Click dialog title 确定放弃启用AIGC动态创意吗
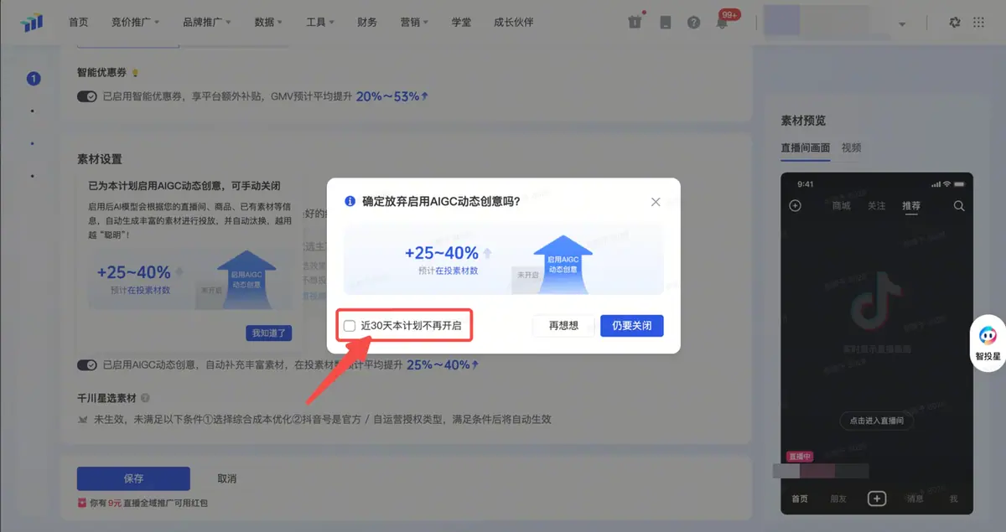The height and width of the screenshot is (532, 1006). [440, 202]
